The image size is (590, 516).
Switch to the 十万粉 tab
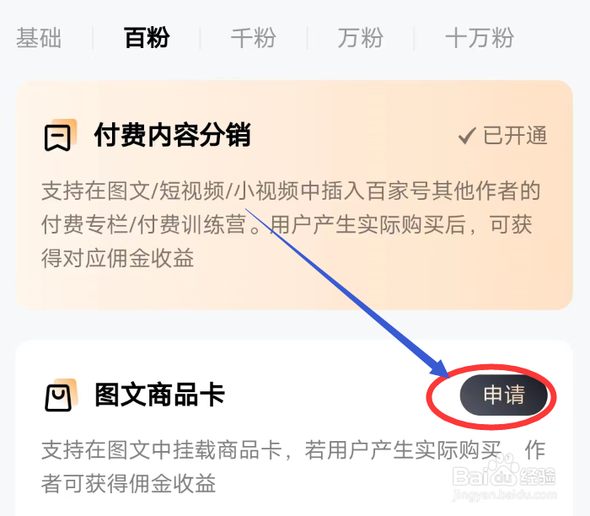click(480, 38)
